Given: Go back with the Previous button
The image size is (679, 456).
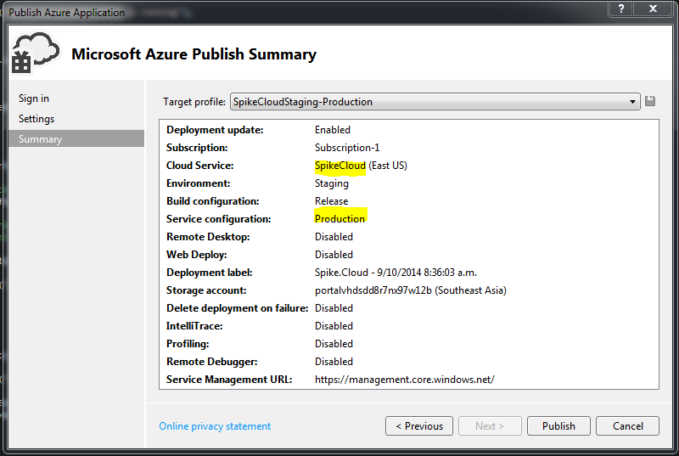Looking at the screenshot, I should pyautogui.click(x=419, y=426).
